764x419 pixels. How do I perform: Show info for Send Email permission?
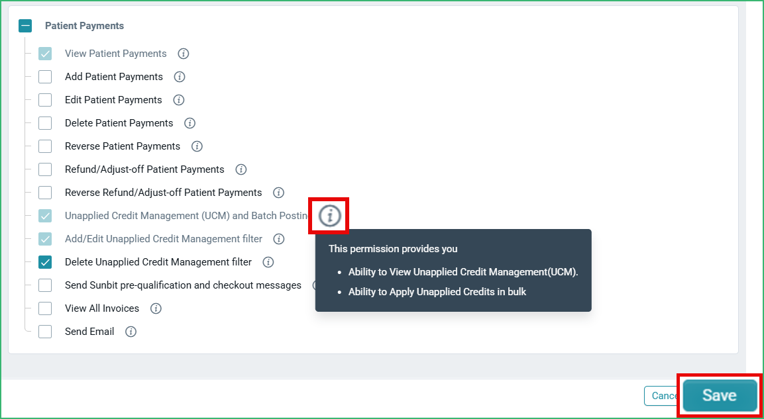pos(131,332)
